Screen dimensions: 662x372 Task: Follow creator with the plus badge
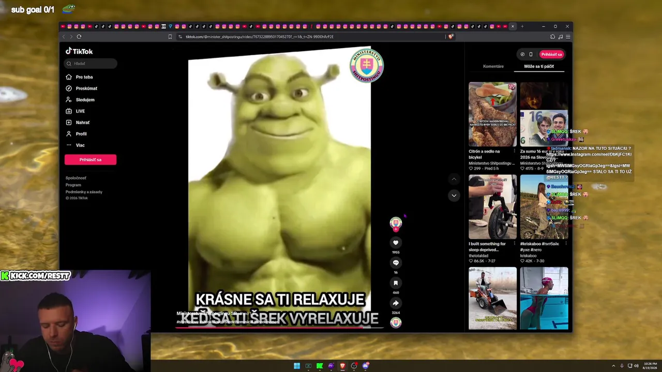click(x=396, y=229)
